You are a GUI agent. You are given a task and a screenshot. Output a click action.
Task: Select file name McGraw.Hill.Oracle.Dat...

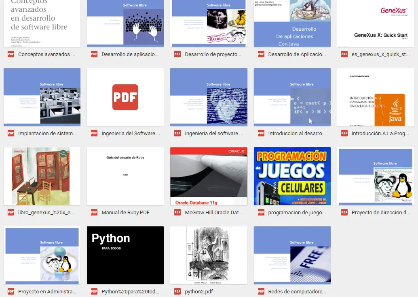click(x=214, y=212)
